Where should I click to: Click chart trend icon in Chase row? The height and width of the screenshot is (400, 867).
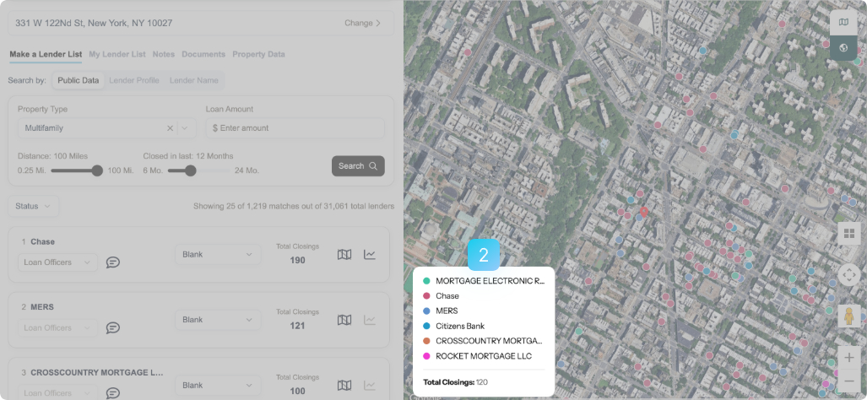[370, 255]
